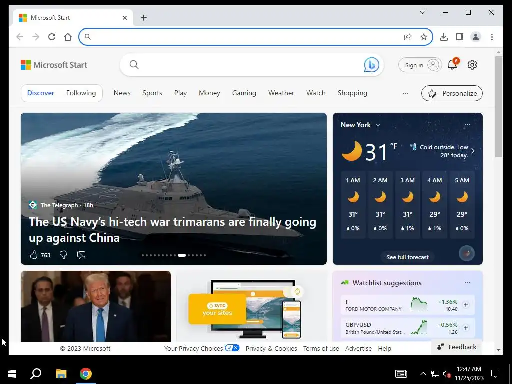Click magnifier icon in Microsoft Start search

[134, 65]
